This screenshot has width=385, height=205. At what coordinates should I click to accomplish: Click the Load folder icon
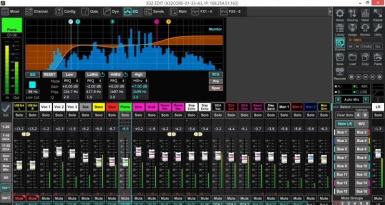(352, 57)
